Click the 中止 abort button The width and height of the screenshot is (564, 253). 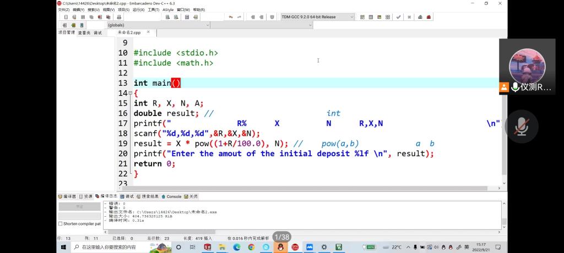79,207
